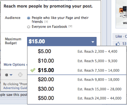Click help icon beside Everyone on Facebook
The image size is (127, 105).
[x=70, y=27]
